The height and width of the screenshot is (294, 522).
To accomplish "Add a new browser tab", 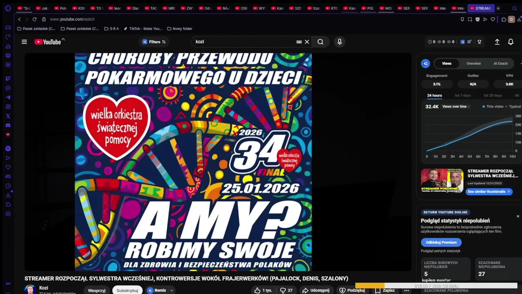I will [x=498, y=8].
